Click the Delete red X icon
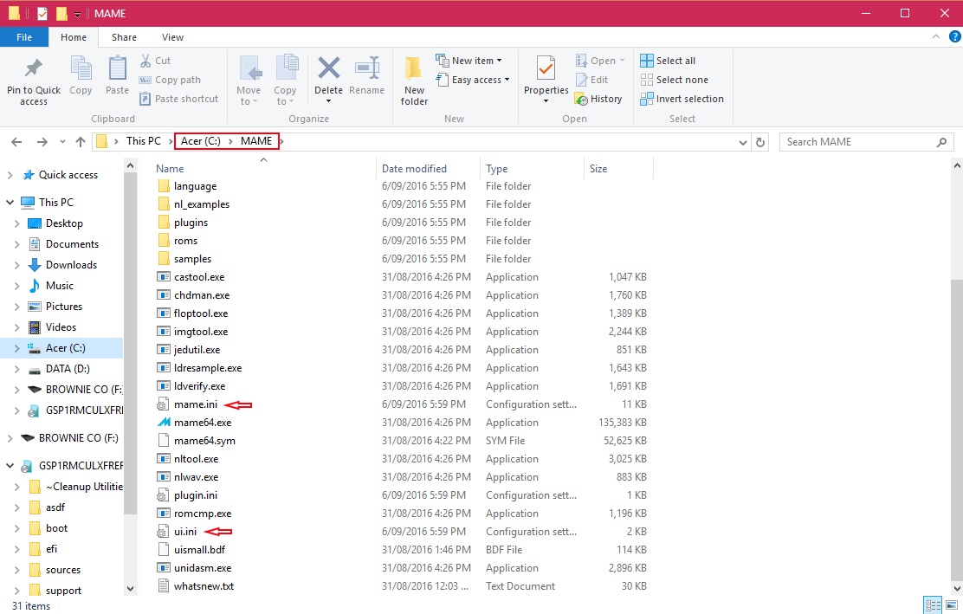 [x=328, y=68]
